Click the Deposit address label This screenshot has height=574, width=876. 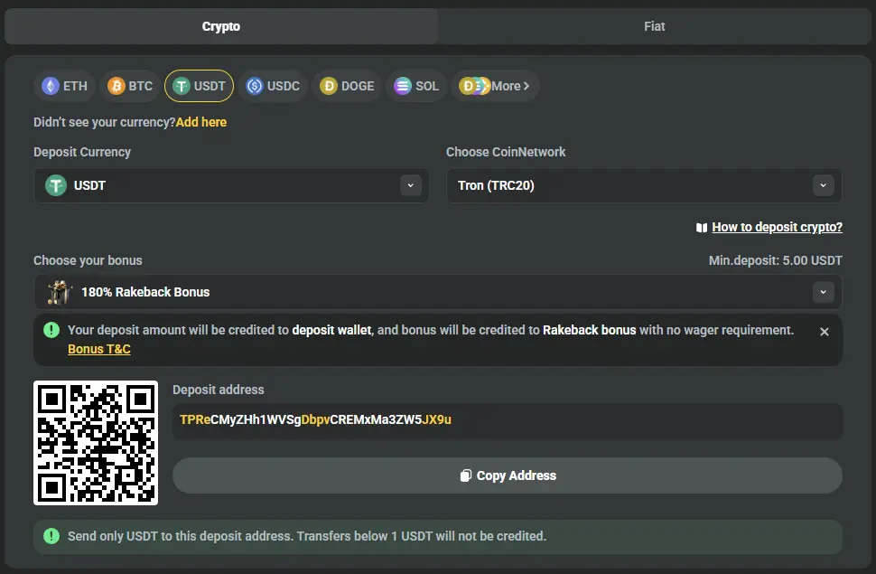218,390
